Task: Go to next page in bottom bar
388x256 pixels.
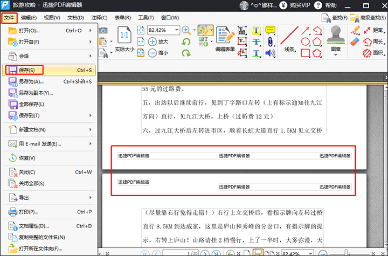Action: (205, 253)
